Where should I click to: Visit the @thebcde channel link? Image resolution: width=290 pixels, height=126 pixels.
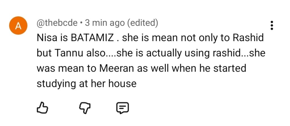pos(57,23)
